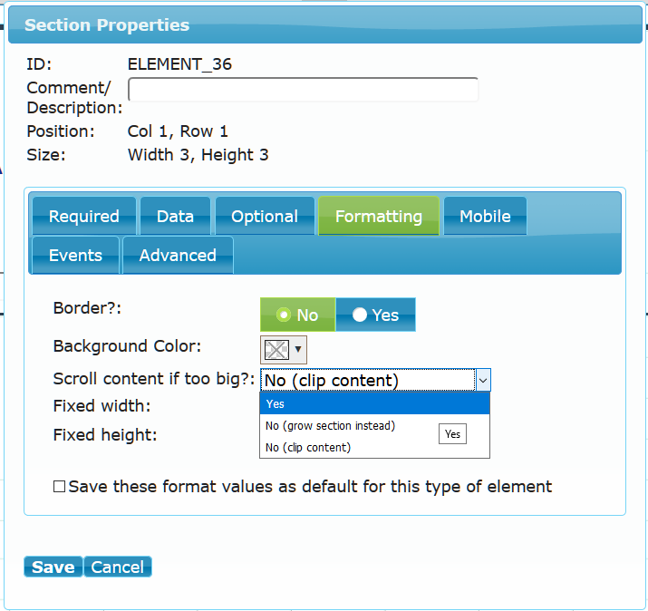This screenshot has width=648, height=611.
Task: Open the Required tab
Action: 84,216
